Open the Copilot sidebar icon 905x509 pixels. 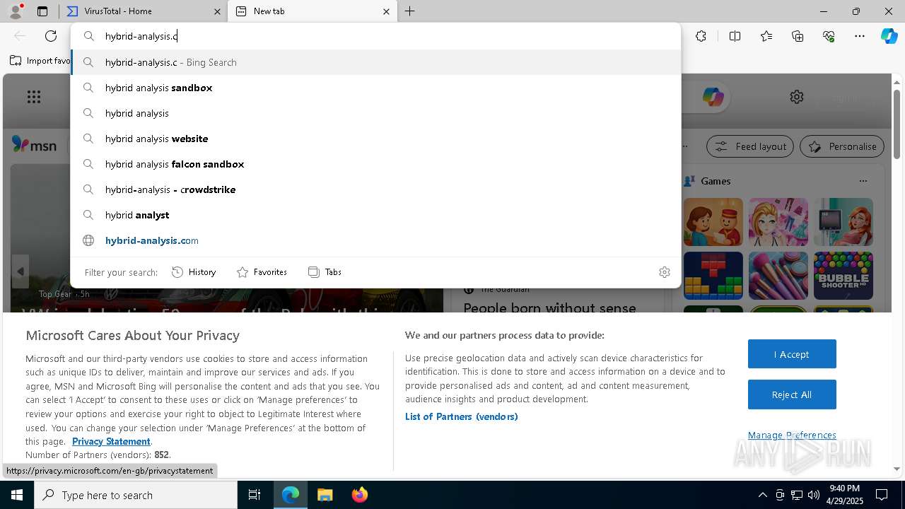pos(889,36)
